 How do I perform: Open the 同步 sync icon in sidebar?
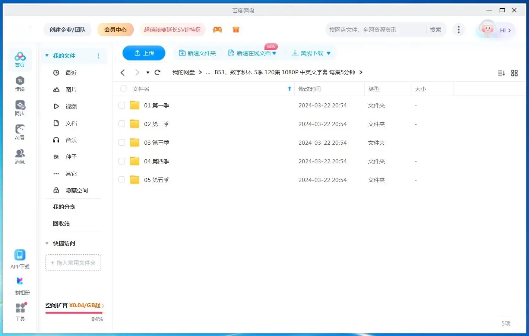20,107
